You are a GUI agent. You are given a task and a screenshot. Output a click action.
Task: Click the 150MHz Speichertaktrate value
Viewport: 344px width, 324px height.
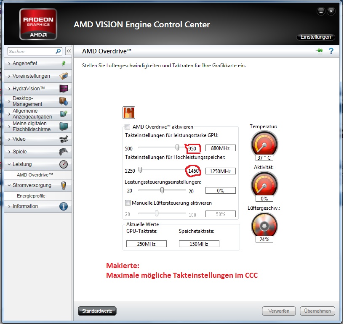point(199,244)
